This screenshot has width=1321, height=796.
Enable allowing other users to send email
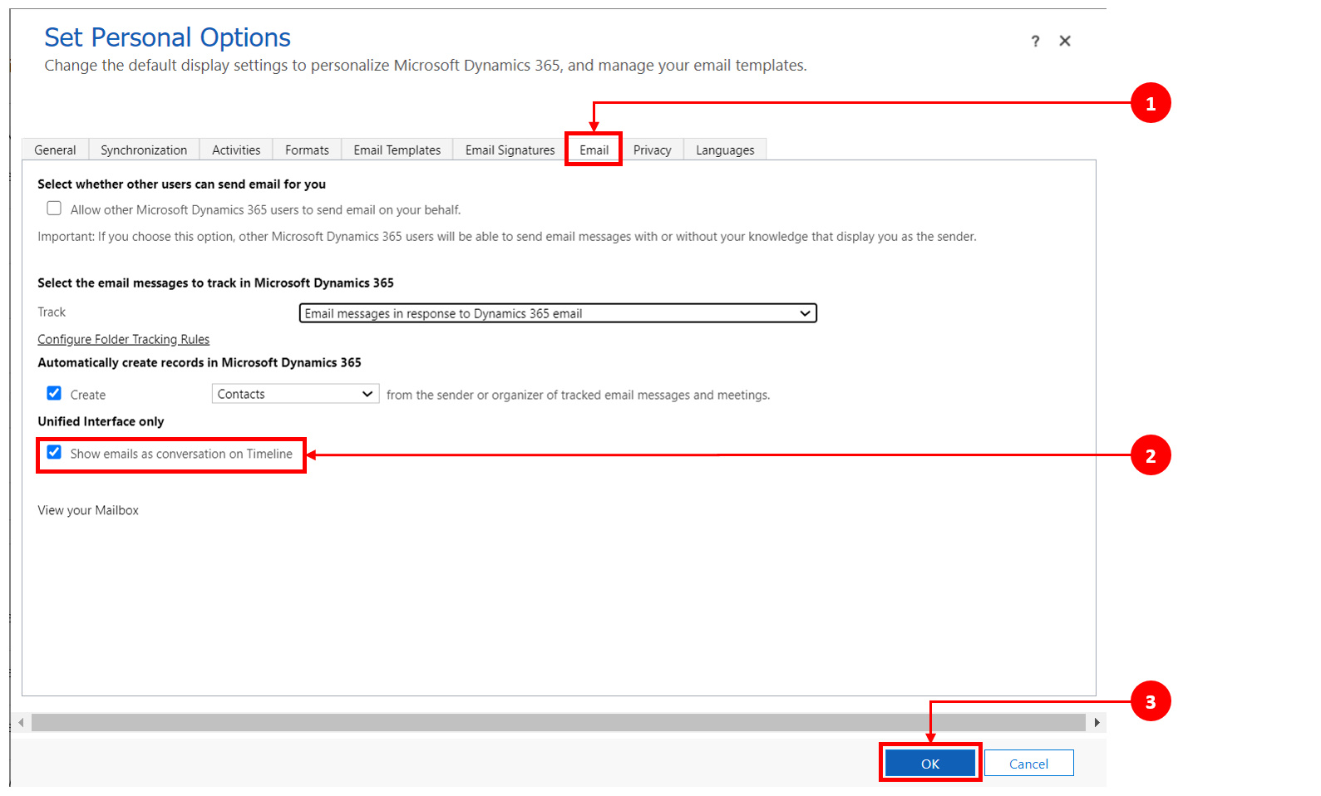[x=54, y=209]
